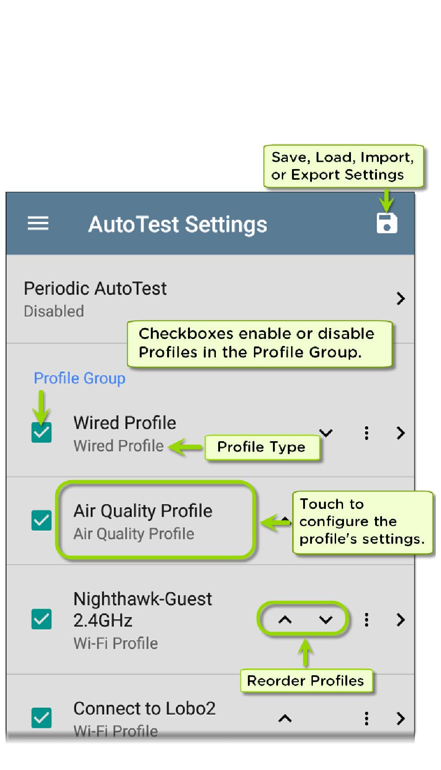The height and width of the screenshot is (770, 441).
Task: Open overflow menu for Nighthawk-Guest 2.4GHz
Action: click(367, 620)
